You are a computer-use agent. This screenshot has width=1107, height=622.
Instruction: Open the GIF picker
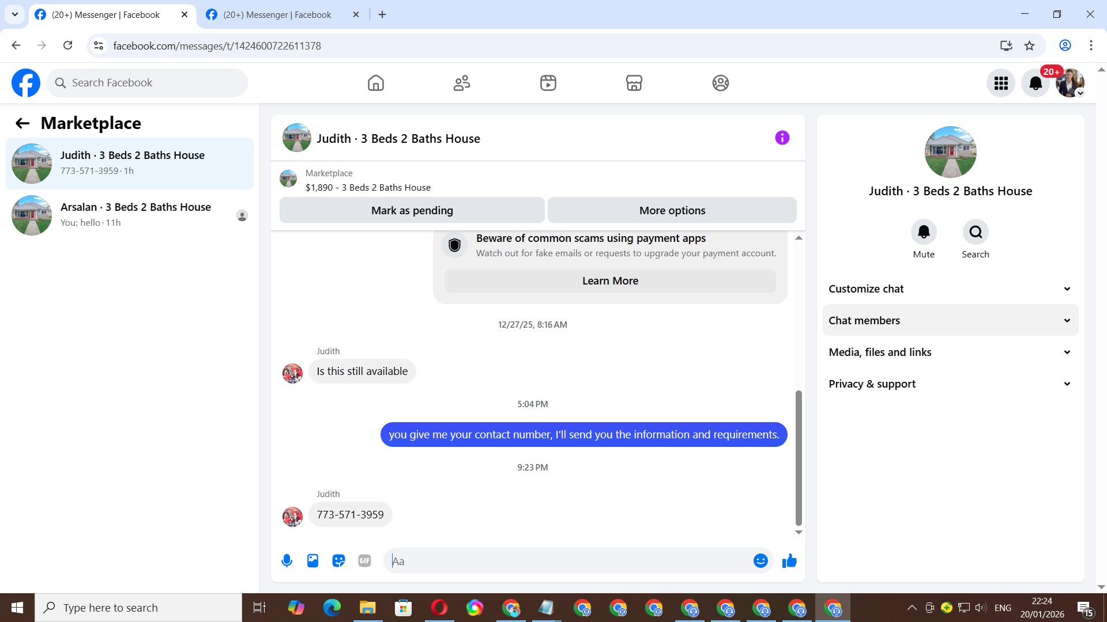click(364, 561)
